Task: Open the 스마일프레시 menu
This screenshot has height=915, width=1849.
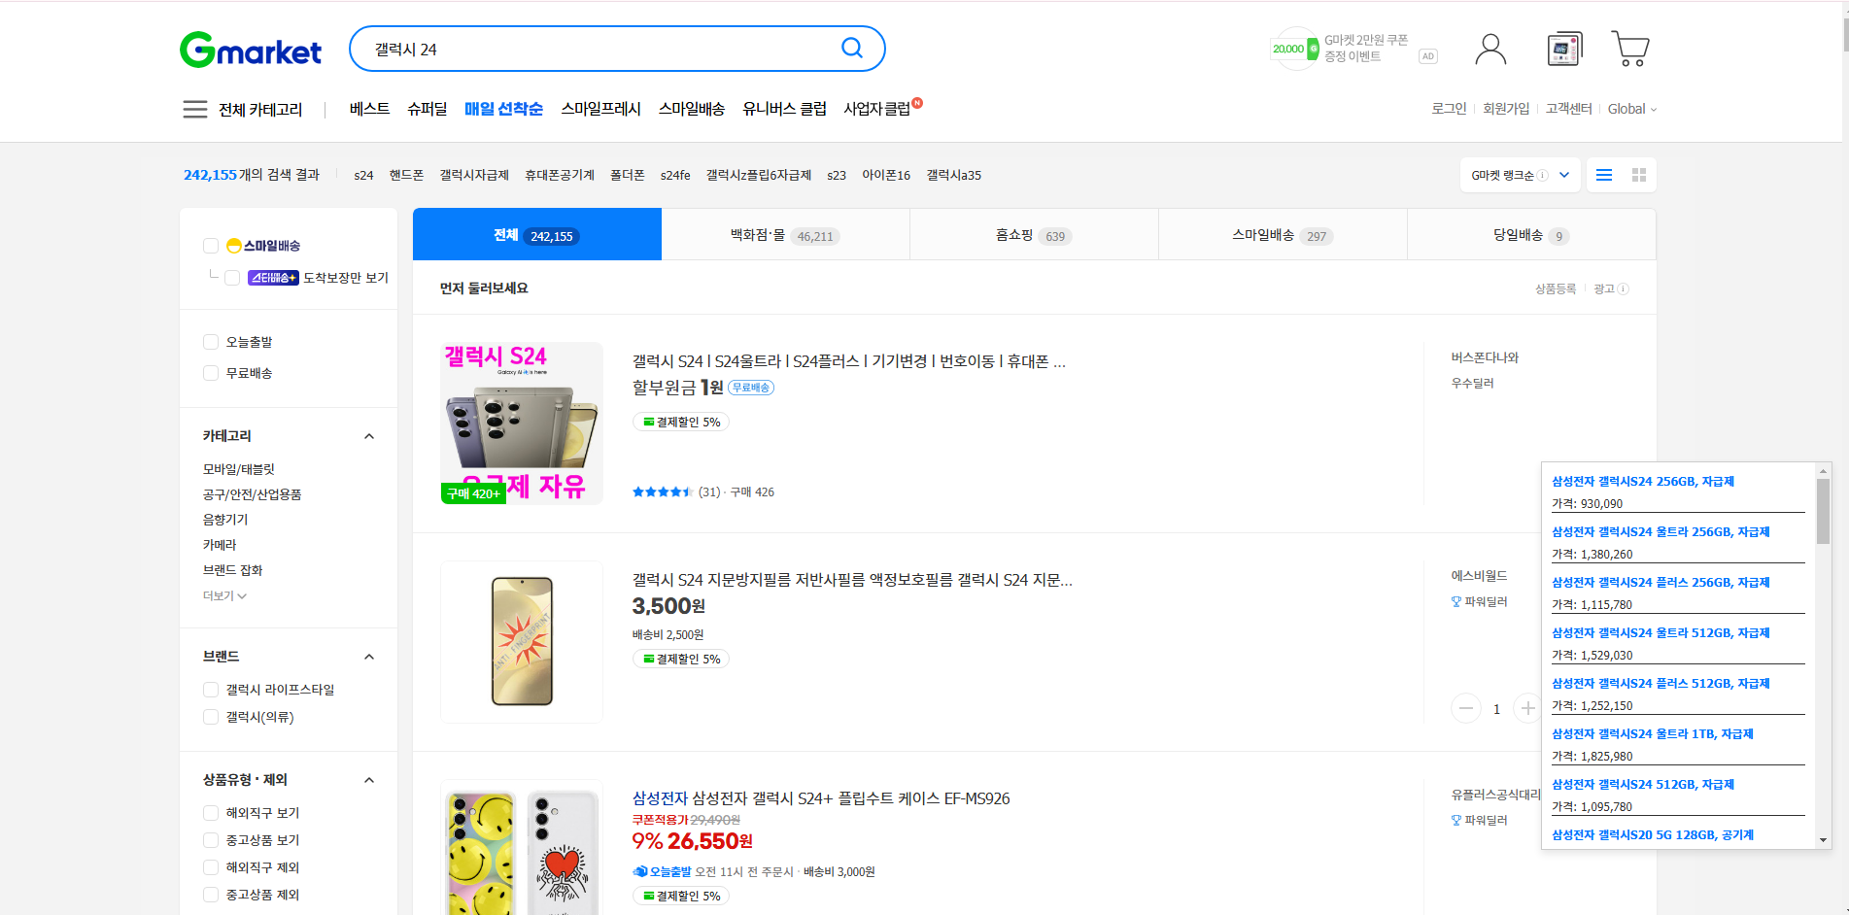Action: pos(600,109)
